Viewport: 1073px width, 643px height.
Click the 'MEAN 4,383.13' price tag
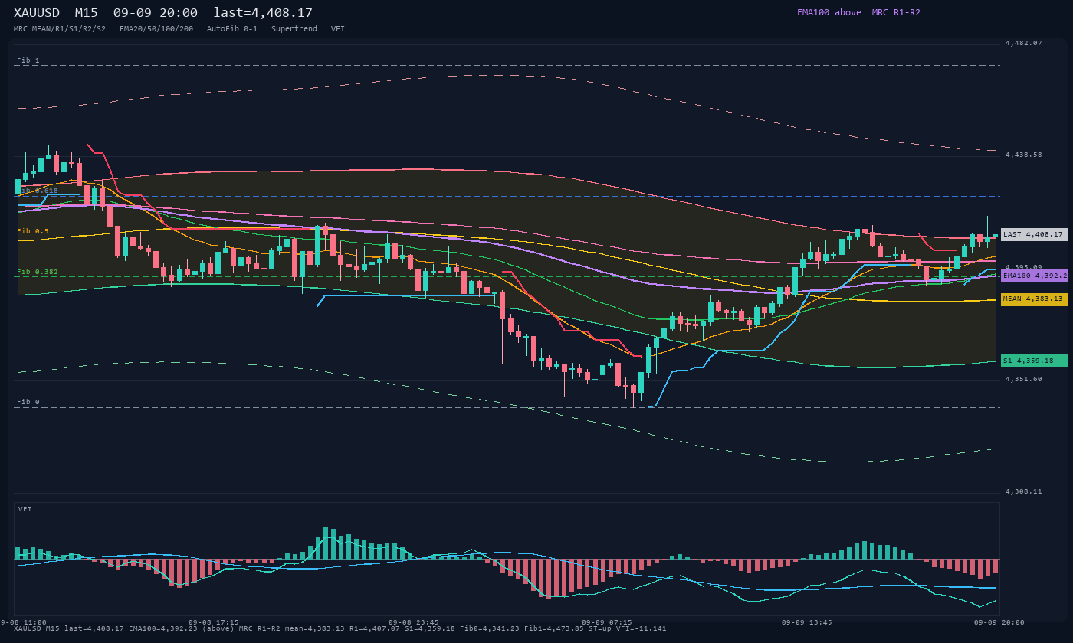point(1034,299)
